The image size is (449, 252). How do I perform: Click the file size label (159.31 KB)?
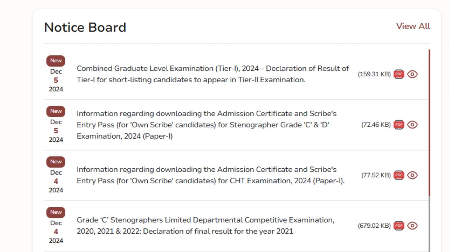click(374, 74)
